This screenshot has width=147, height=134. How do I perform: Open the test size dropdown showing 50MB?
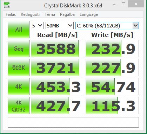[60, 26]
